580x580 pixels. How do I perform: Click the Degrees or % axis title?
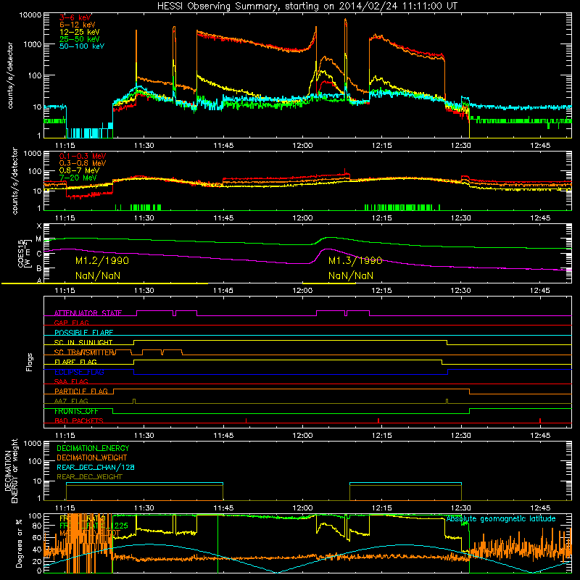[x=19, y=544]
